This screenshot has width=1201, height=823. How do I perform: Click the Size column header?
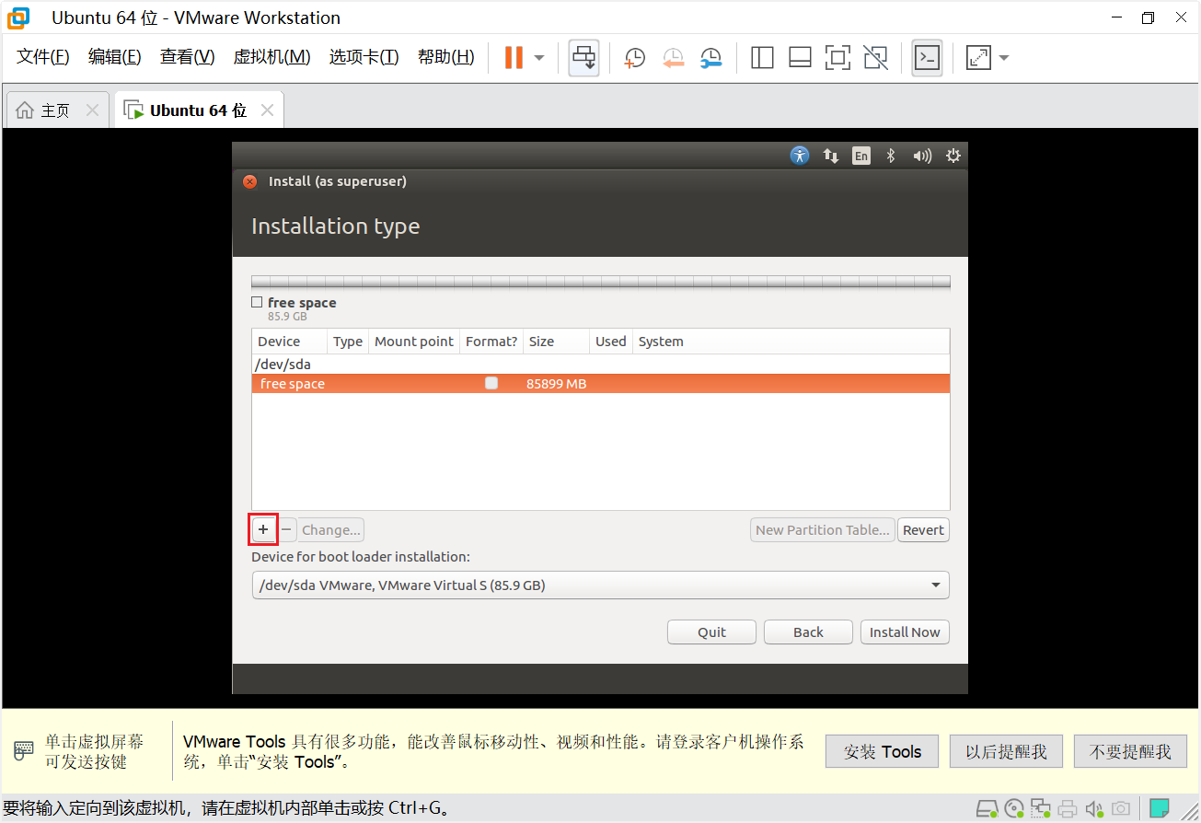tap(556, 342)
